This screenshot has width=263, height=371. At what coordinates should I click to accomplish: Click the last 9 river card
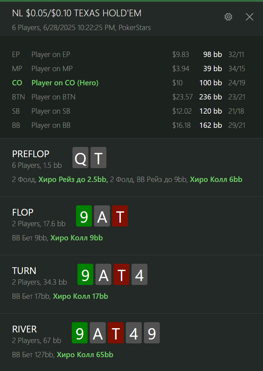[x=152, y=333]
